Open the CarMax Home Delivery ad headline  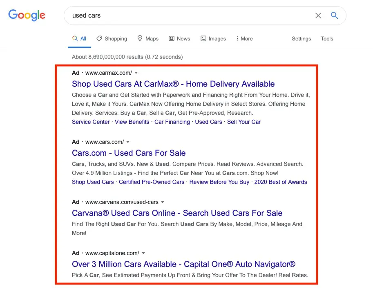pyautogui.click(x=173, y=84)
